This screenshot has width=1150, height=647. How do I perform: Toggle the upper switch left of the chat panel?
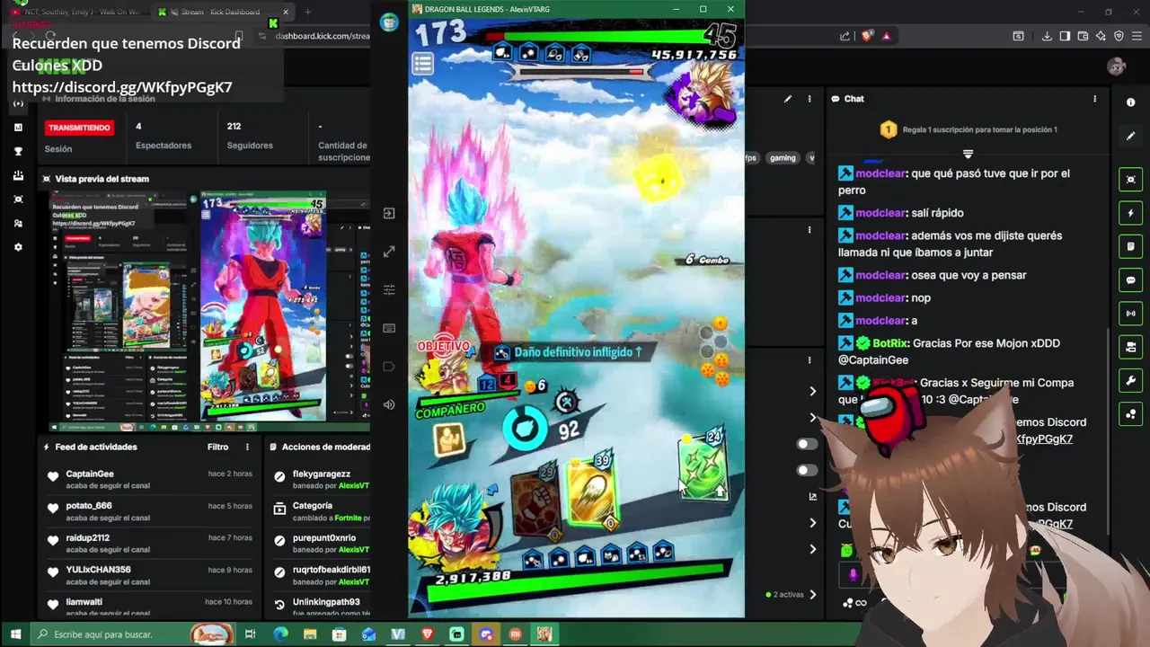pyautogui.click(x=807, y=444)
